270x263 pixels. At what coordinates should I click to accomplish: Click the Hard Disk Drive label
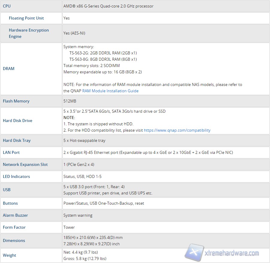[x=17, y=121]
